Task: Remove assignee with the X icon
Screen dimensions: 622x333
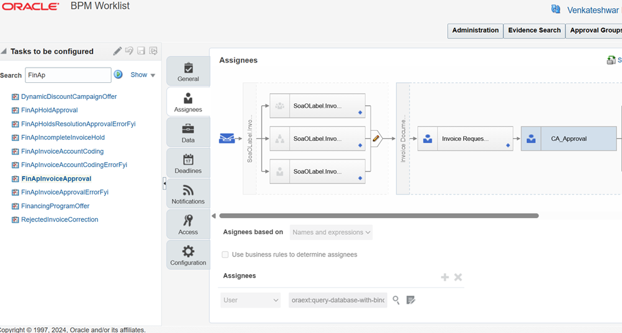Action: point(458,277)
